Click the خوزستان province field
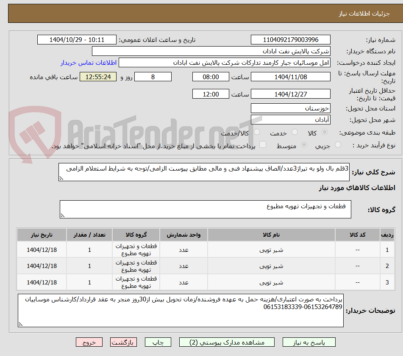403x356 pixels. point(291,108)
